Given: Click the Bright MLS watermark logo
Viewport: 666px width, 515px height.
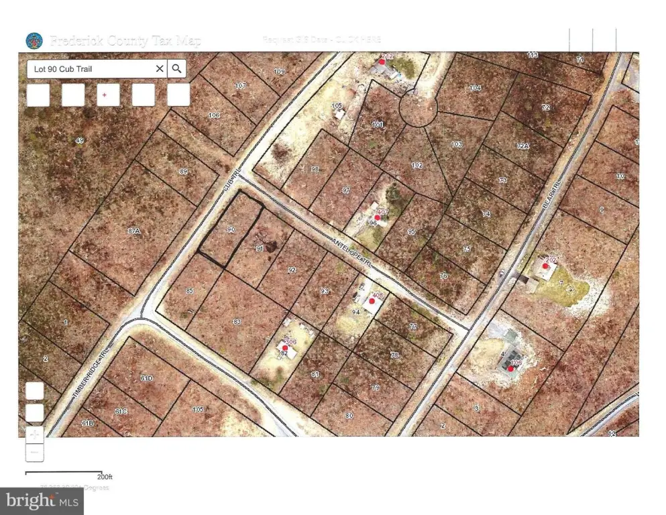Looking at the screenshot, I should 42,500.
